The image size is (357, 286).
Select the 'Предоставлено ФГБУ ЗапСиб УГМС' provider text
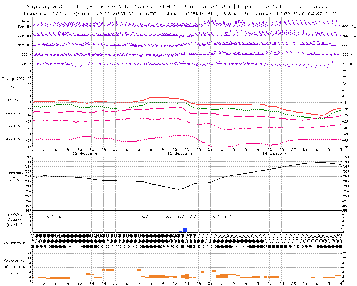(x=126, y=7)
